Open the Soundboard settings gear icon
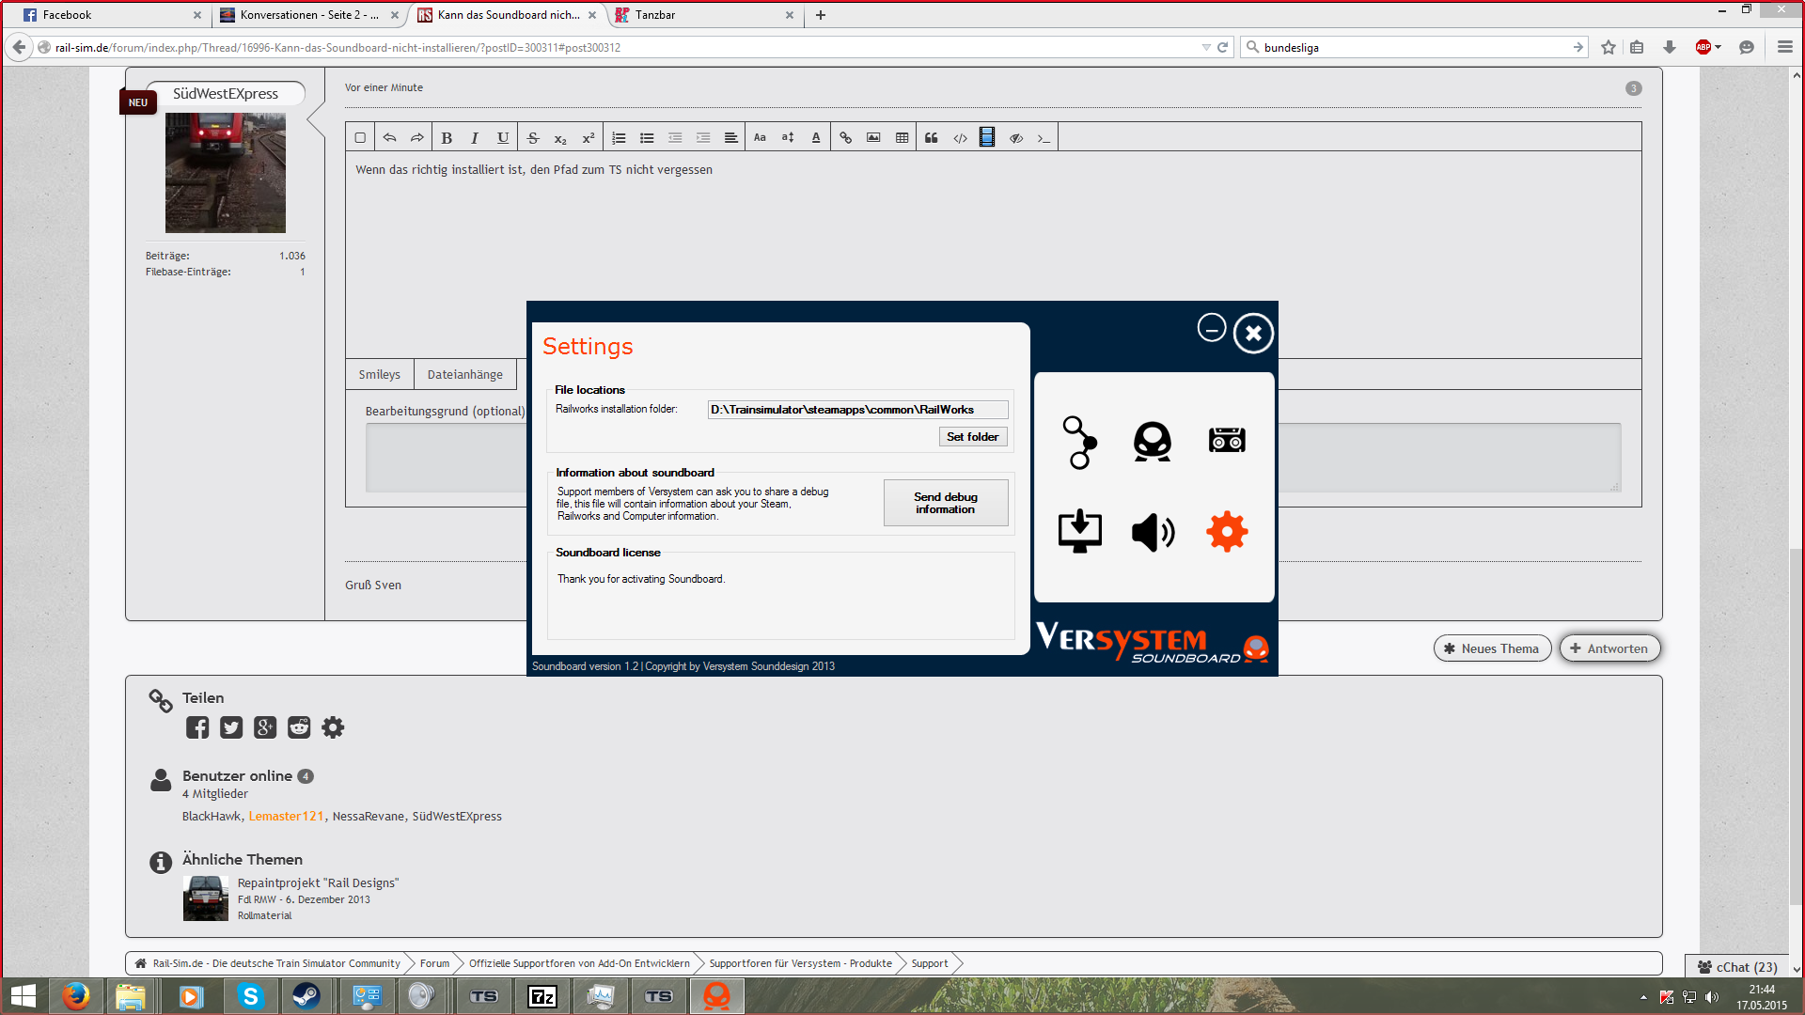Viewport: 1805px width, 1015px height. [1227, 532]
